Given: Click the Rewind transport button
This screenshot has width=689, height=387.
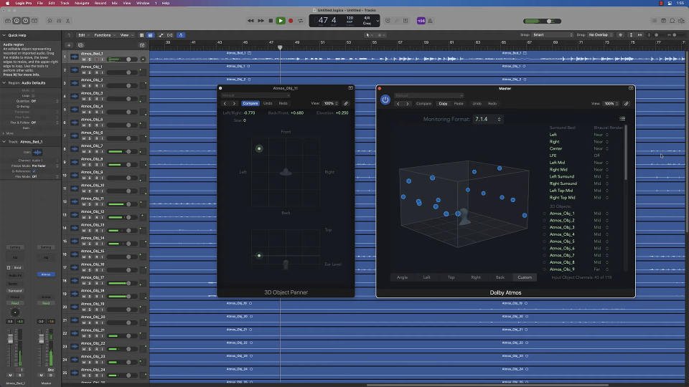Looking at the screenshot, I should coord(250,21).
